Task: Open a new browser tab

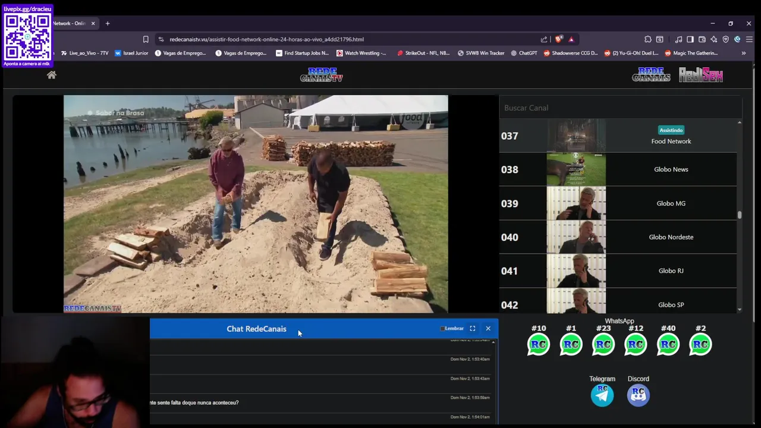Action: tap(108, 23)
